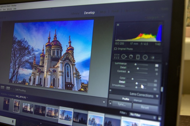Select the Radial Filter tool
The image size is (190, 126).
click(x=145, y=57)
